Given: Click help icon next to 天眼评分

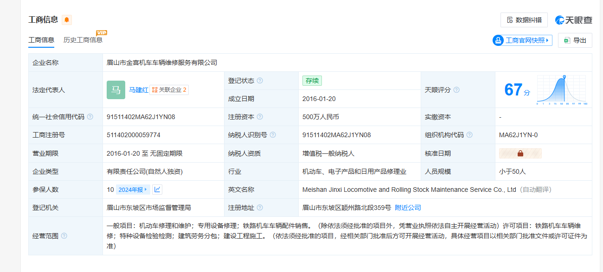Looking at the screenshot, I should tap(456, 90).
